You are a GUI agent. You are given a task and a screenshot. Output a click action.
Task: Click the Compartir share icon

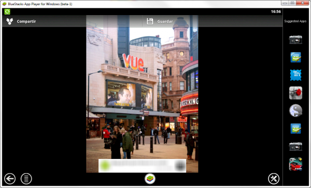(9, 21)
